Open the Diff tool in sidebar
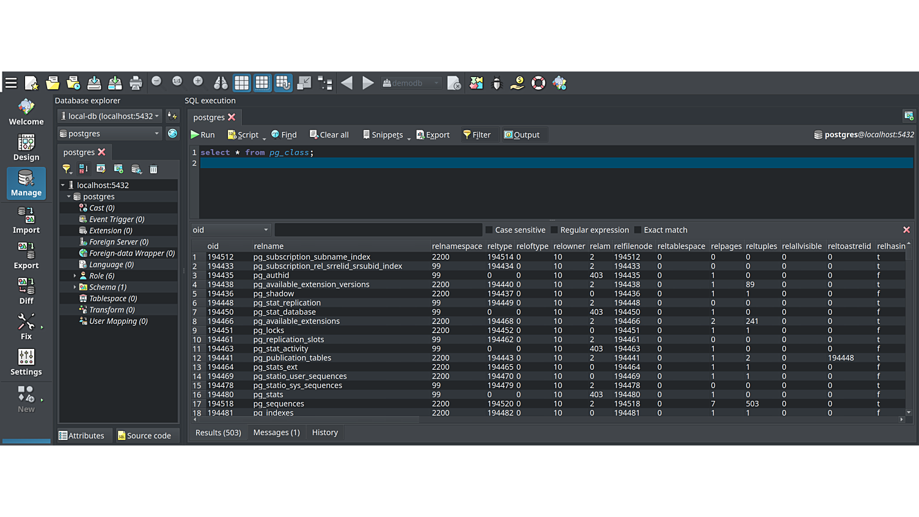The width and height of the screenshot is (919, 517). [x=26, y=291]
